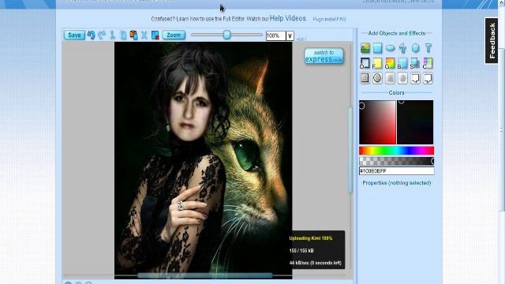
Task: Add an image object
Action: [x=365, y=48]
